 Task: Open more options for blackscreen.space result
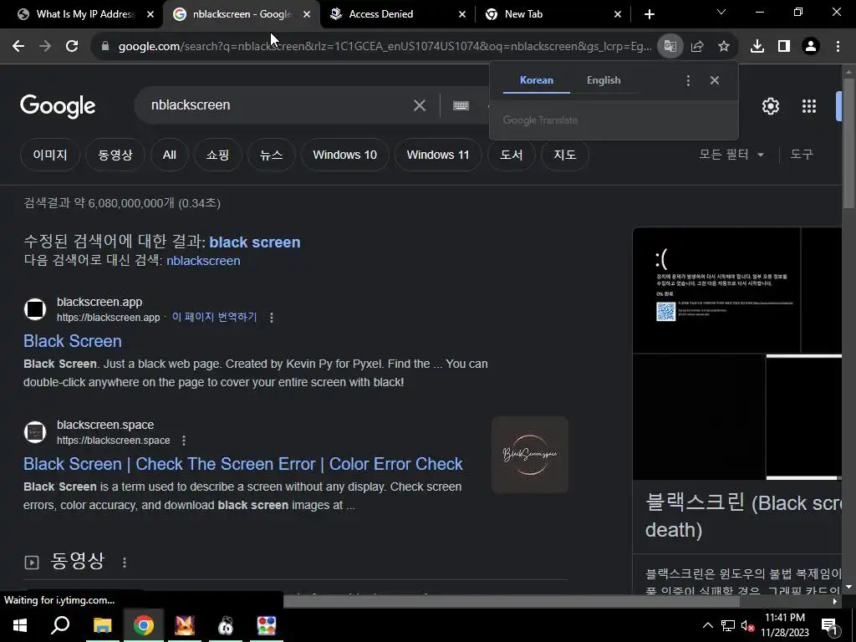[184, 440]
